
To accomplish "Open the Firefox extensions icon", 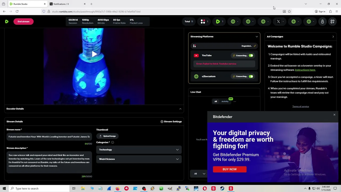I will (x=330, y=11).
